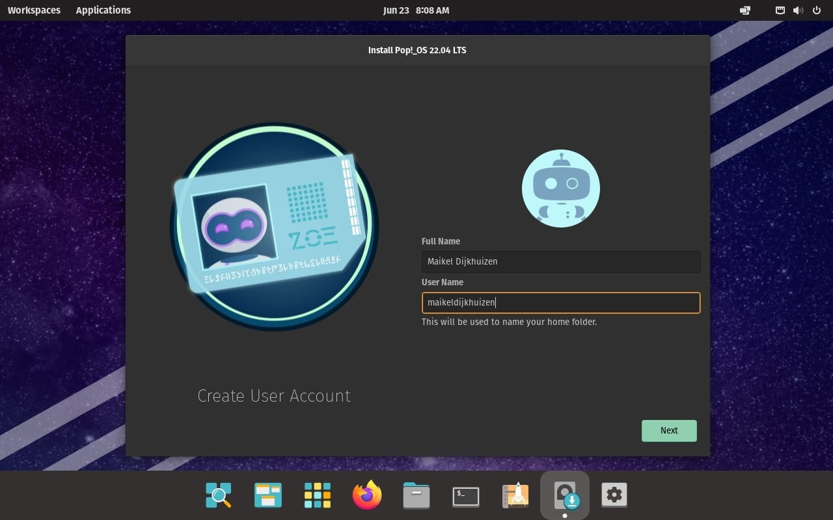The width and height of the screenshot is (833, 520).
Task: Open the power icon in the top bar
Action: (x=816, y=10)
